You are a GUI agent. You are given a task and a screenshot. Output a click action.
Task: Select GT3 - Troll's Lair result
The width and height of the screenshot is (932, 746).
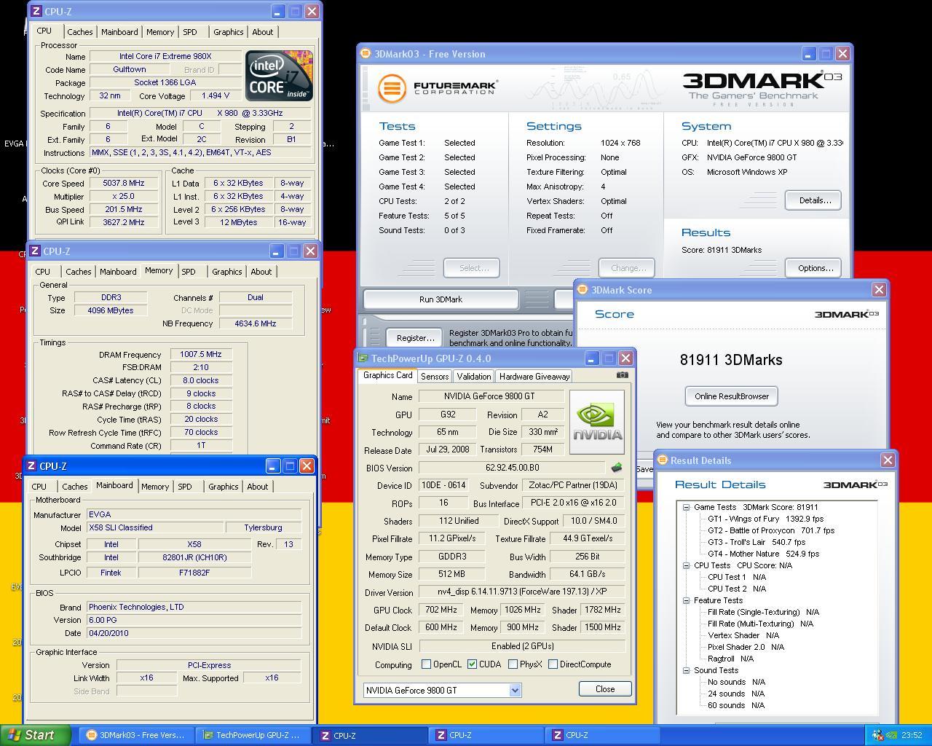(x=757, y=542)
